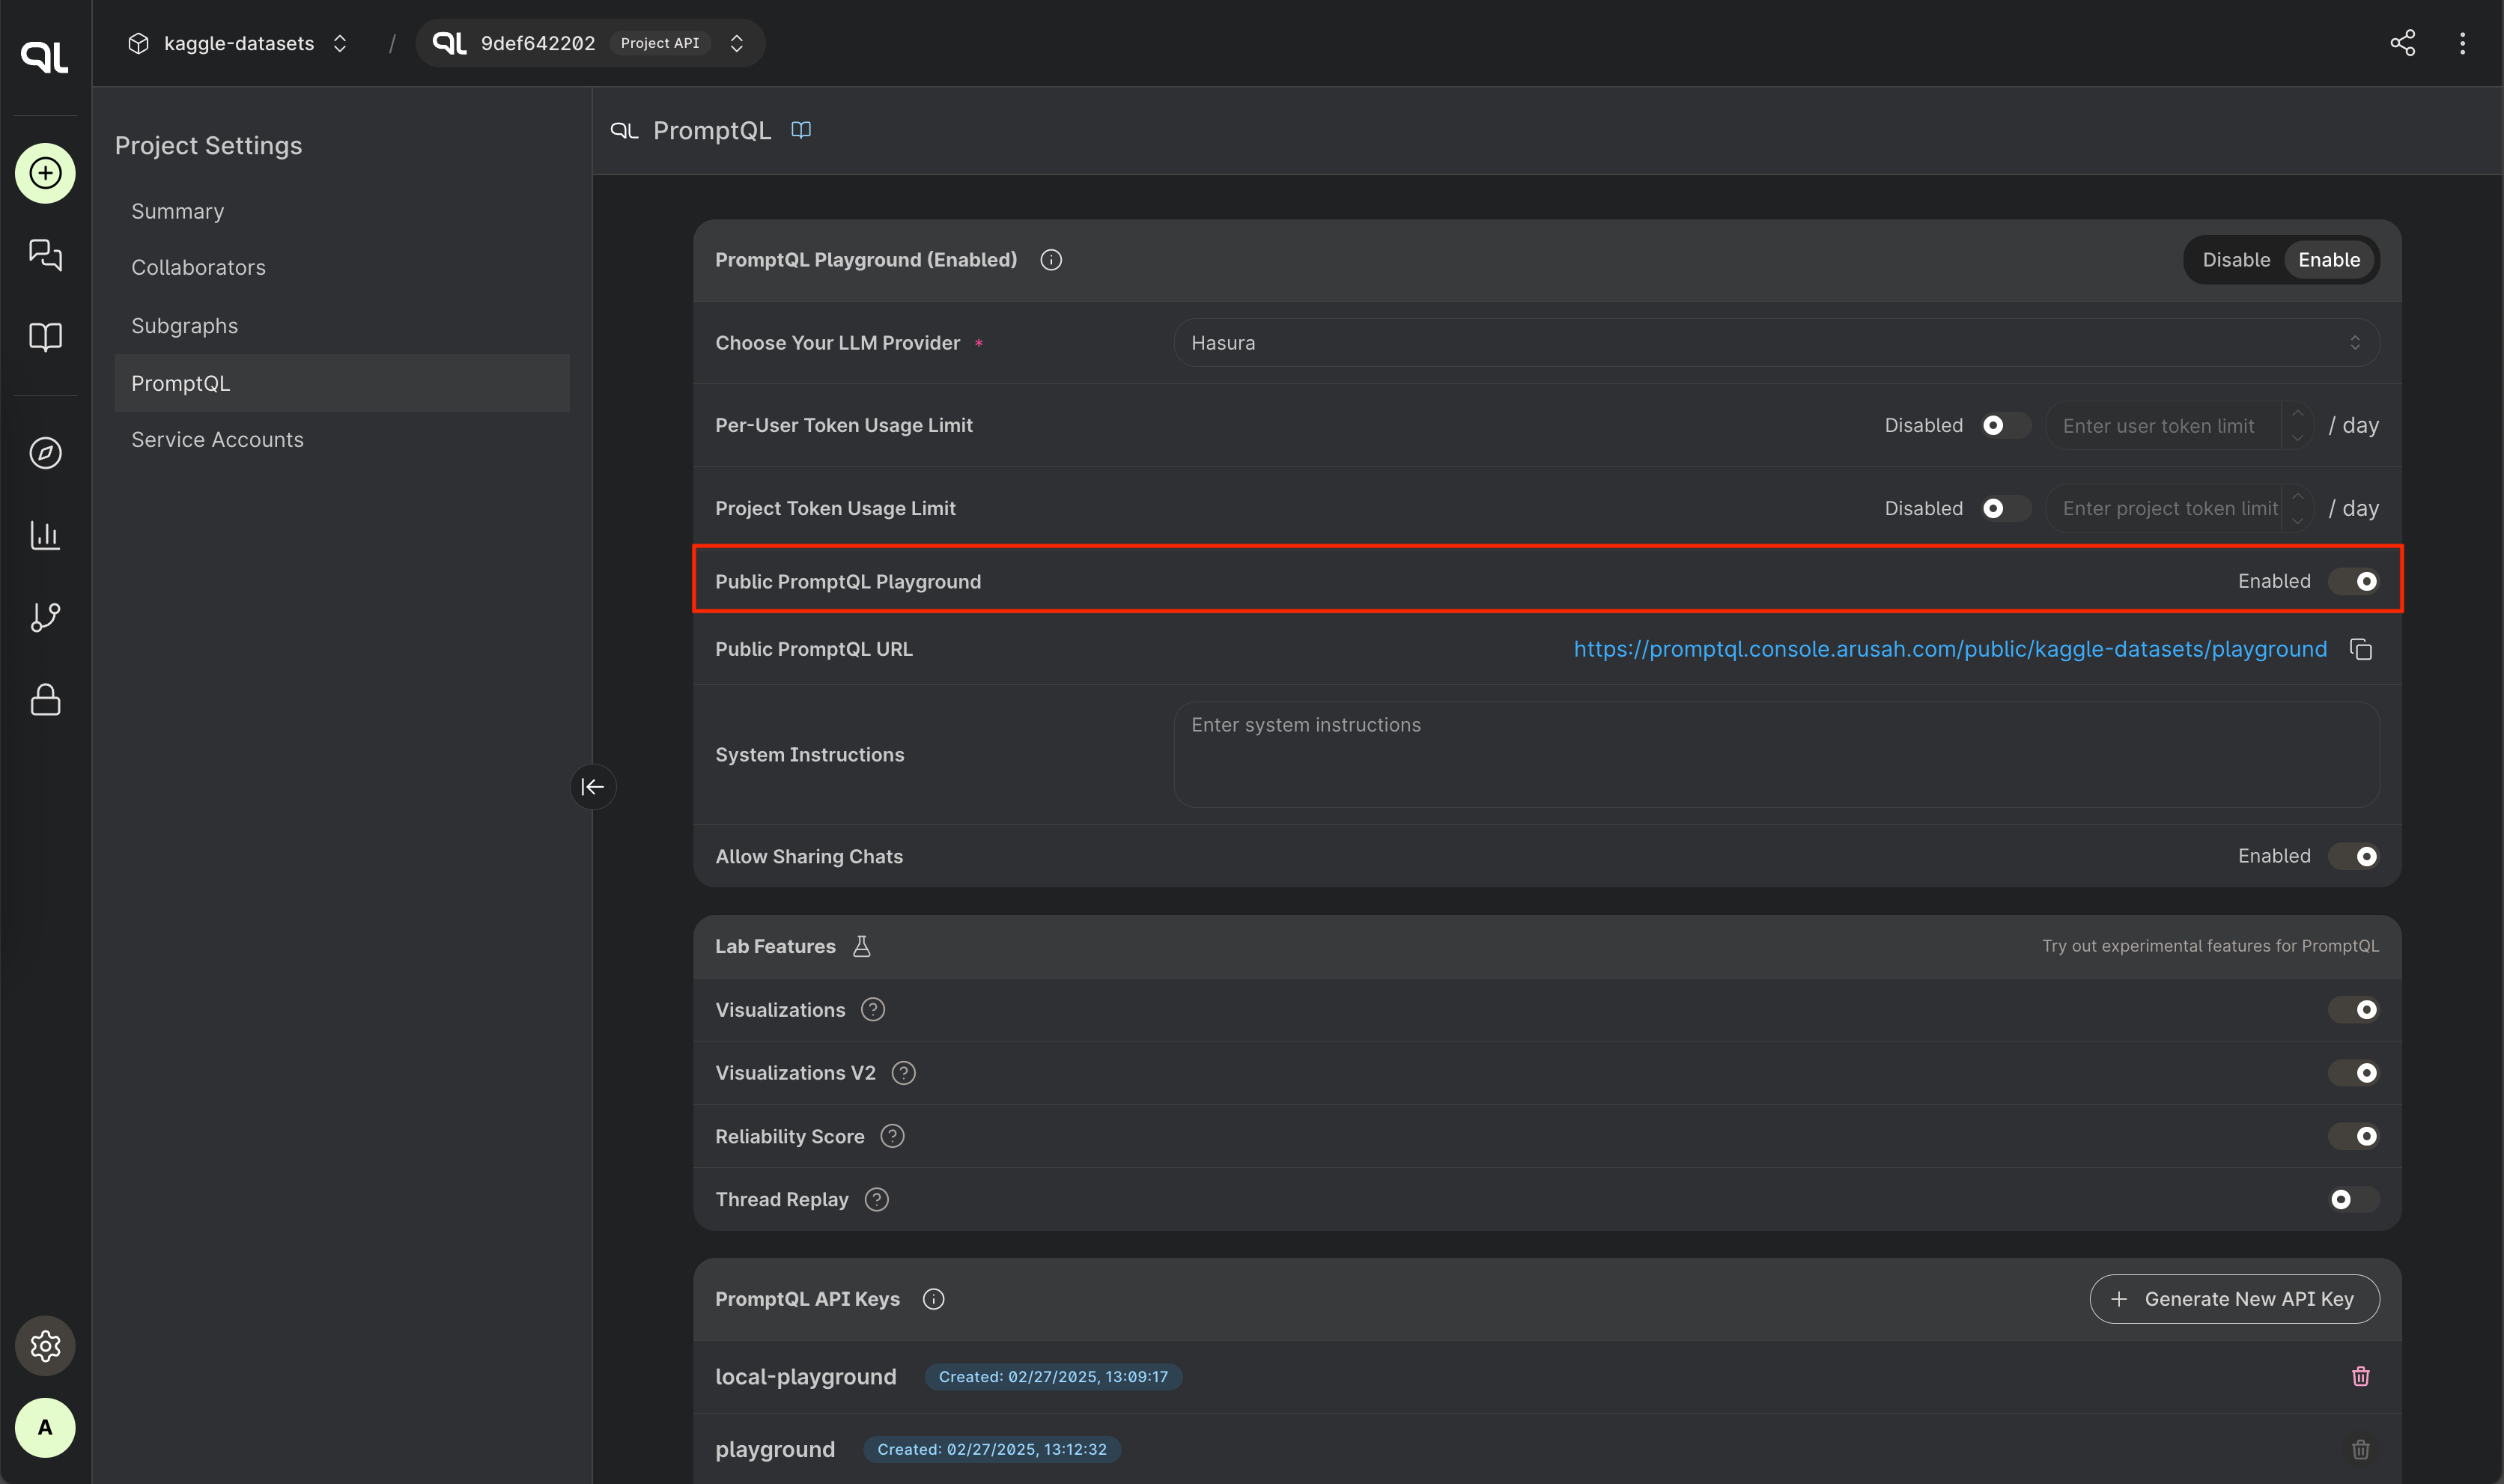Viewport: 2504px width, 1484px height.
Task: Delete the local-playground API key
Action: [2360, 1376]
